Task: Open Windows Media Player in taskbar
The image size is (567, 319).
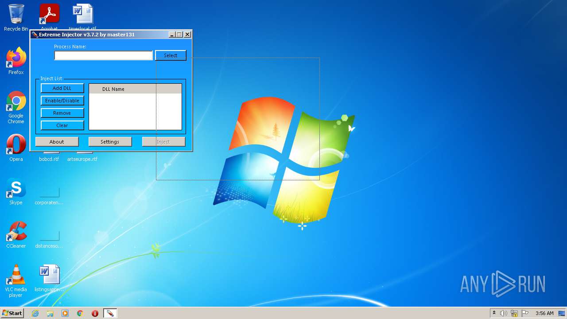Action: click(65, 313)
